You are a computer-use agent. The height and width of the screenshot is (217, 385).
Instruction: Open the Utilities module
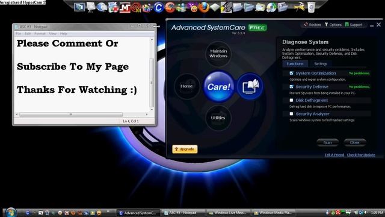(x=218, y=118)
